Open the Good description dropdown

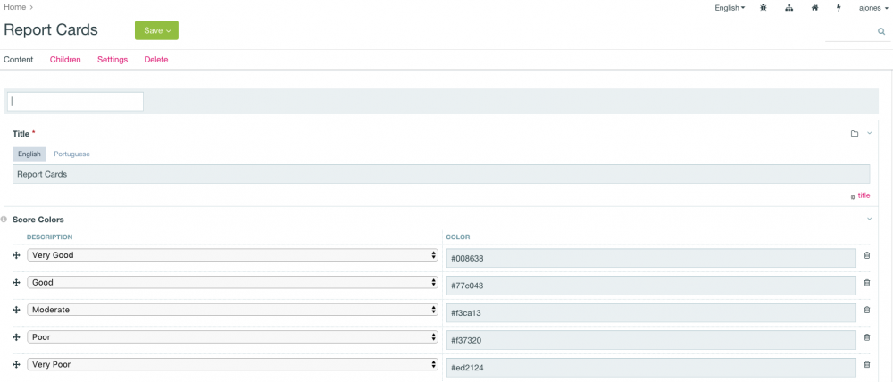coord(232,283)
